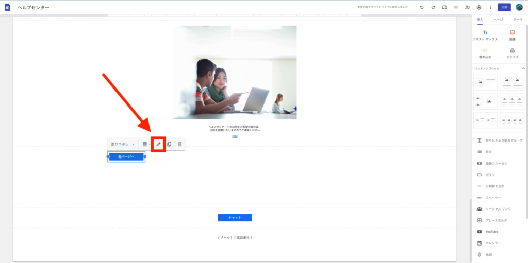Click the duplicate button icon
This screenshot has width=528, height=263.
[169, 144]
